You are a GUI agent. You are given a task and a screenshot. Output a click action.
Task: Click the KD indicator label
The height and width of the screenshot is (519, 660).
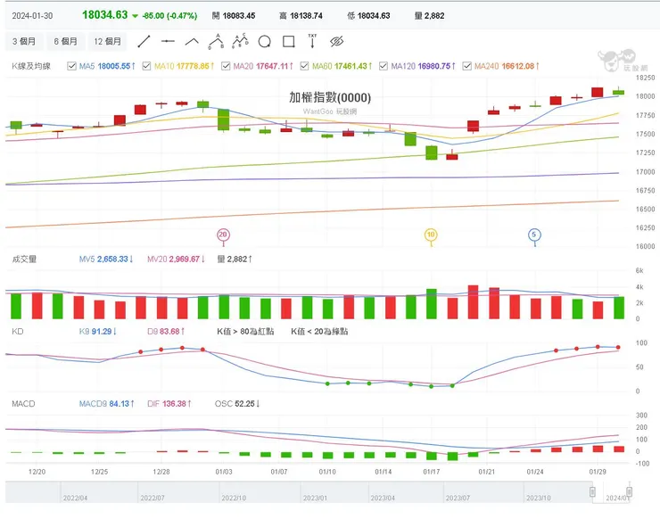pos(18,331)
